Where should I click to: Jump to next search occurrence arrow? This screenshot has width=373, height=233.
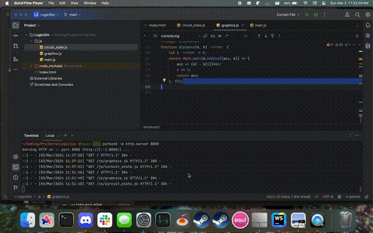(x=265, y=36)
